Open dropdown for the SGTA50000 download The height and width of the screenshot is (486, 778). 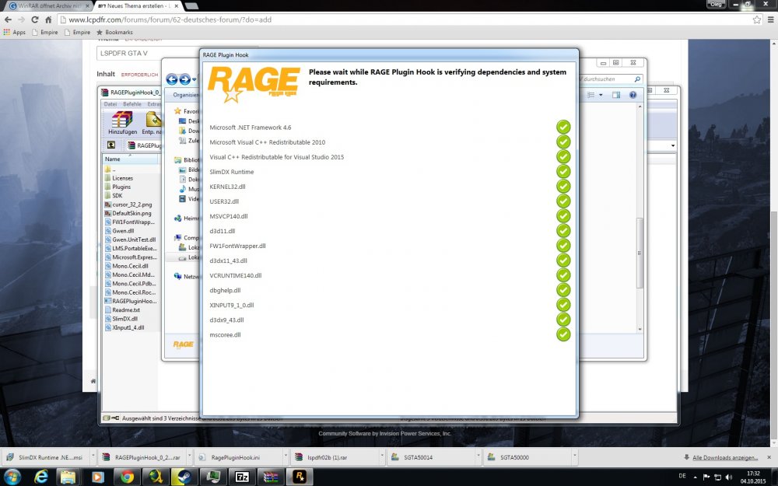tap(575, 456)
